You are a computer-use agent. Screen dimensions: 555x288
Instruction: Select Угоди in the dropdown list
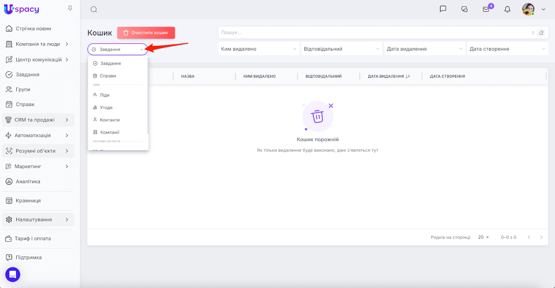coord(118,107)
